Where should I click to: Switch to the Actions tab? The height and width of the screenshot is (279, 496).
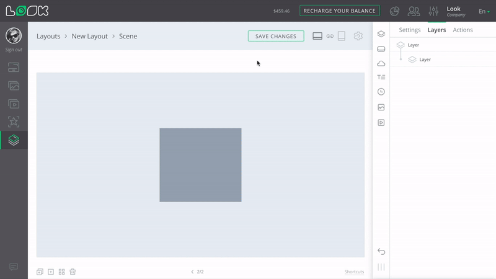click(x=463, y=30)
